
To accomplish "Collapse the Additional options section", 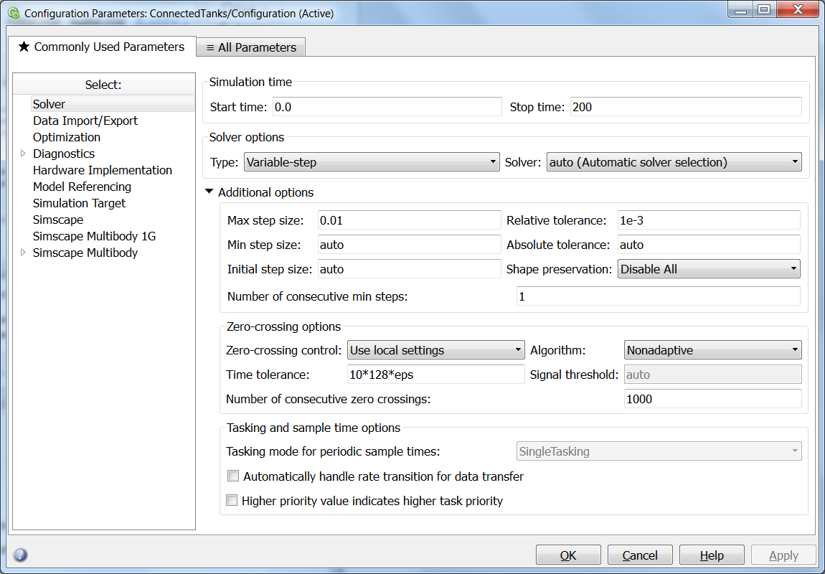I will point(209,192).
